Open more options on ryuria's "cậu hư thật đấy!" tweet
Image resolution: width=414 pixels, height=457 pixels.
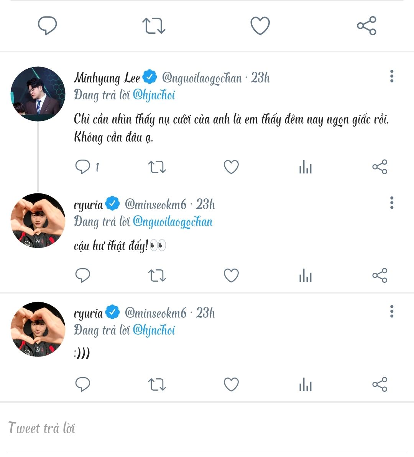pyautogui.click(x=391, y=203)
